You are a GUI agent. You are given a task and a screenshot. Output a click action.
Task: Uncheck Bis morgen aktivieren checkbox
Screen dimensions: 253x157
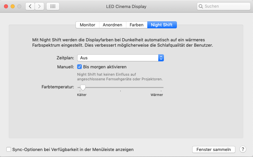[79, 67]
